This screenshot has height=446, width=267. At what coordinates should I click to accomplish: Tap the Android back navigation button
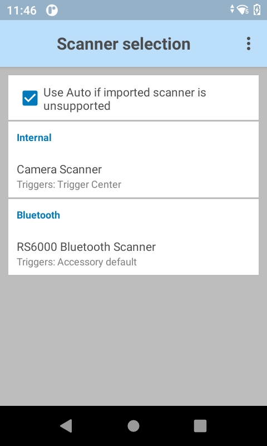[66, 426]
